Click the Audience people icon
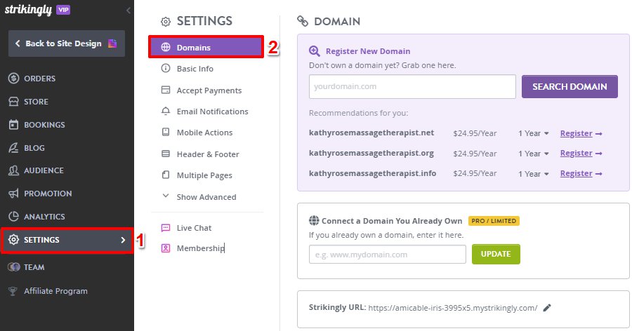The width and height of the screenshot is (632, 331). (x=14, y=170)
